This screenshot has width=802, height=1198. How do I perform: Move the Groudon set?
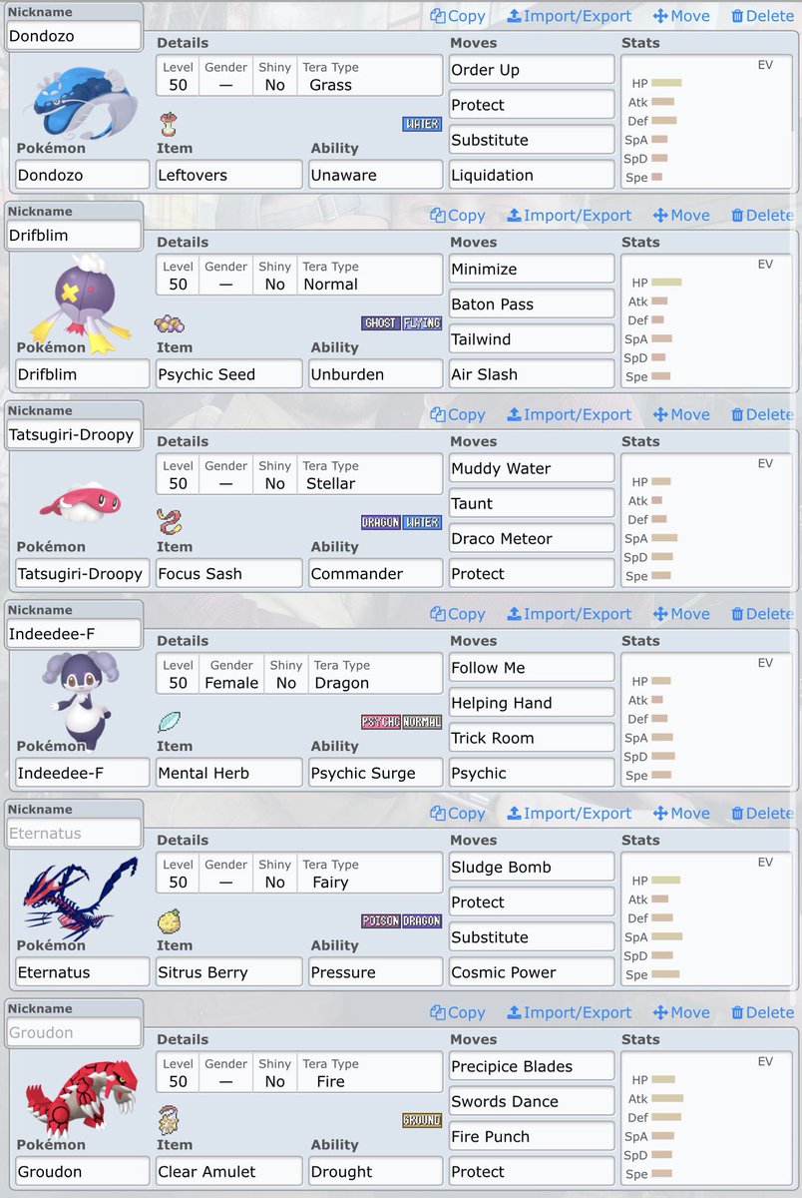[x=681, y=1012]
